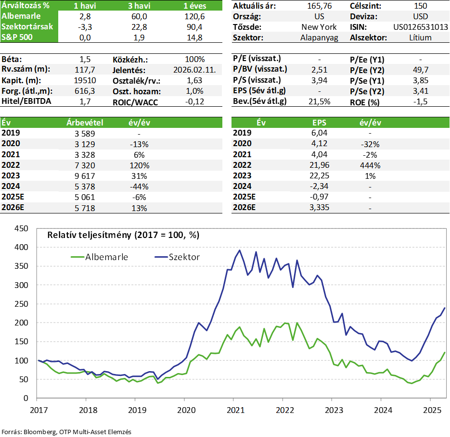Select the 1 éves column header

click(194, 6)
